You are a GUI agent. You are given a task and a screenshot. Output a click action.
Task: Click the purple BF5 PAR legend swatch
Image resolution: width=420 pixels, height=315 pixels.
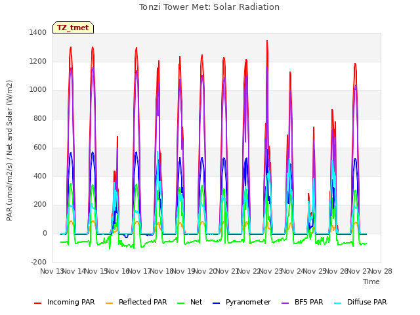(x=285, y=303)
